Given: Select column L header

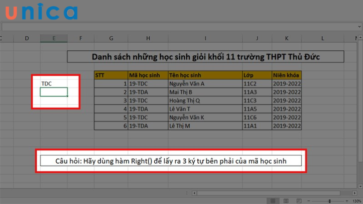Looking at the screenshot, I should 323,39.
